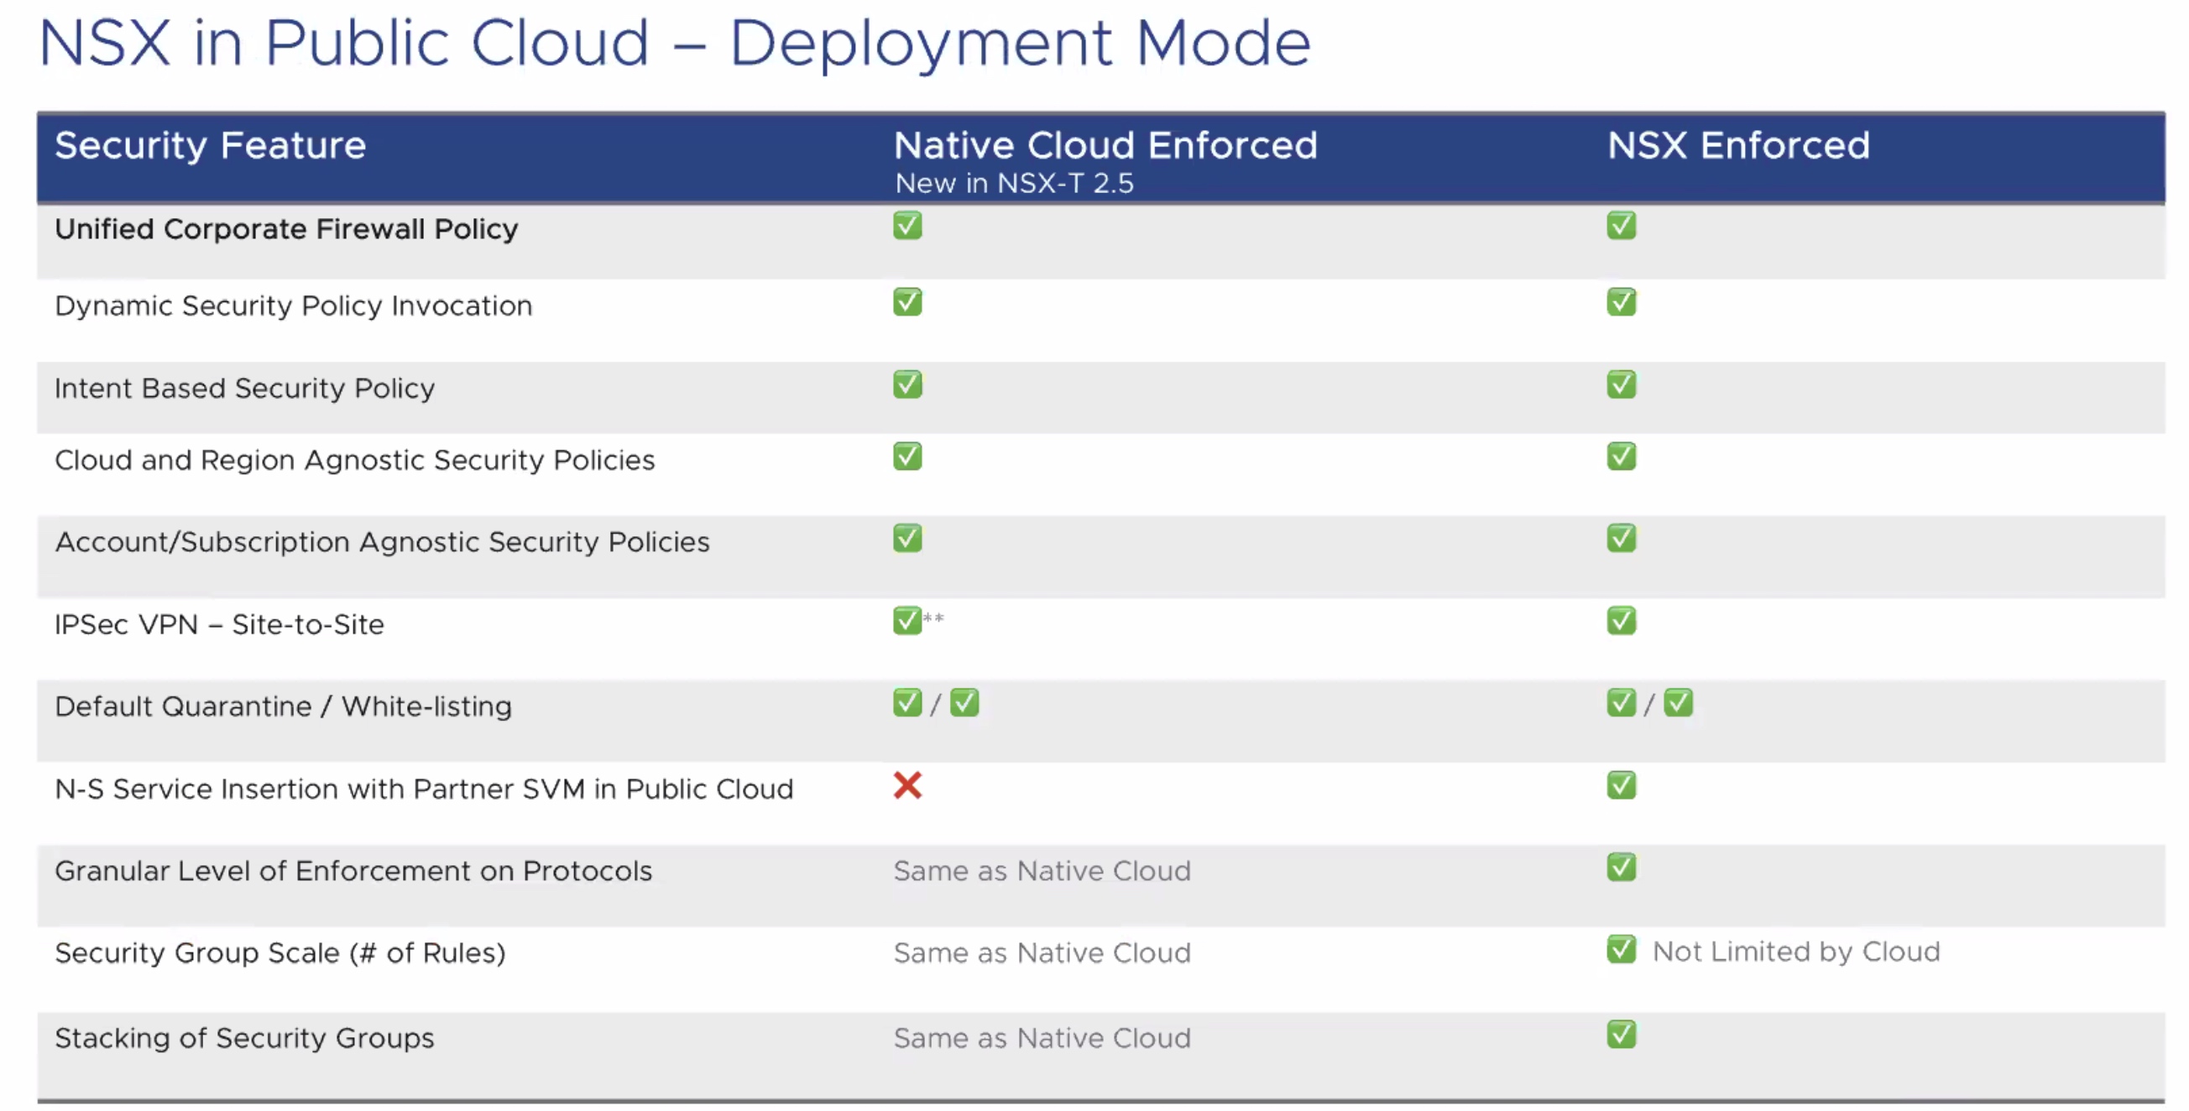
Task: Click the Unified Corporate Firewall Policy label
Action: pos(285,229)
